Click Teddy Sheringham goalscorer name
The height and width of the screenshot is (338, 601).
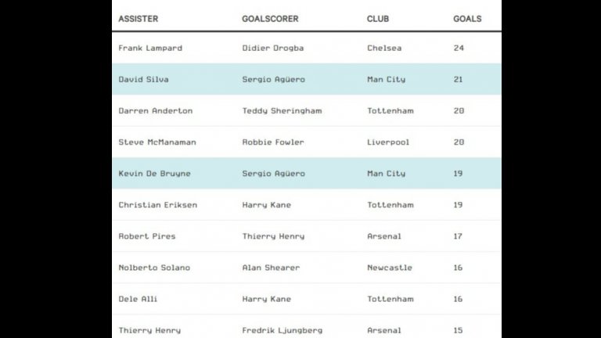point(282,111)
